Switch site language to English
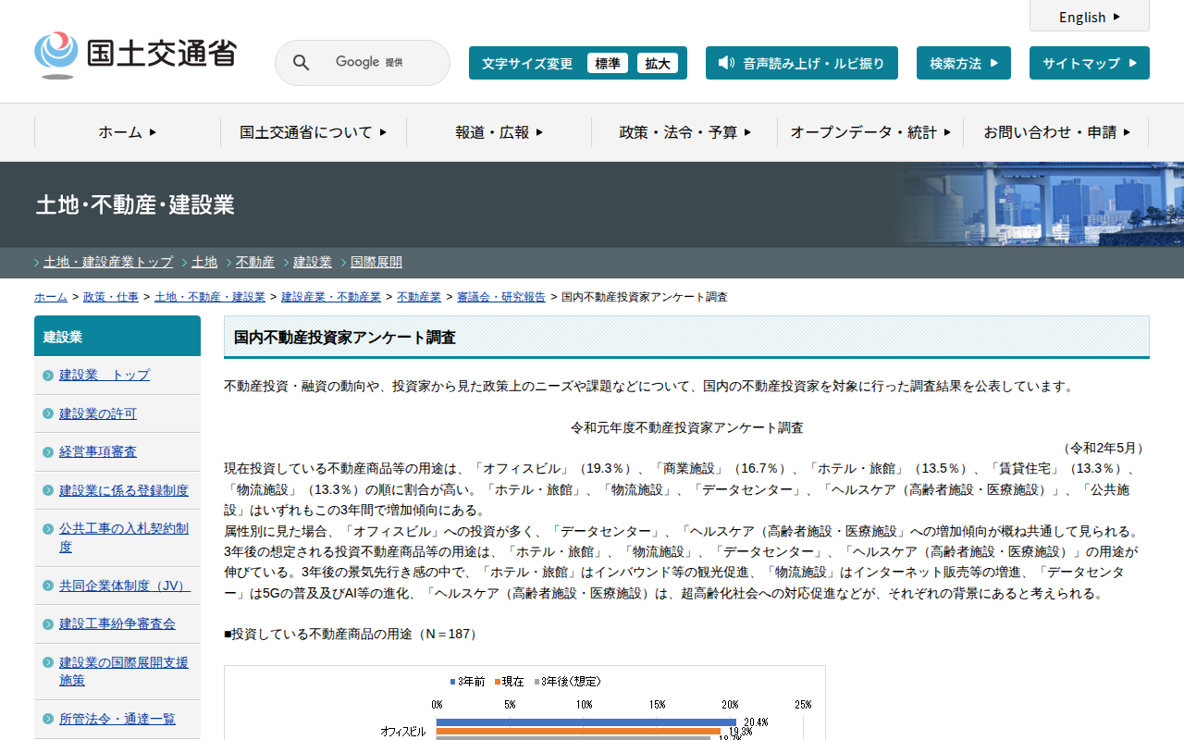The image size is (1184, 740). pyautogui.click(x=1089, y=17)
